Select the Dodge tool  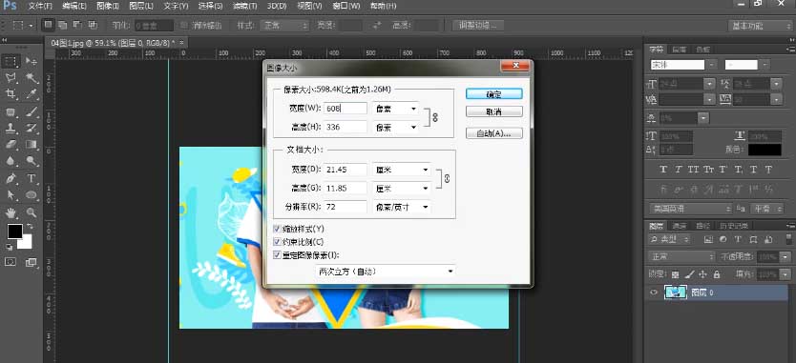pyautogui.click(x=31, y=161)
